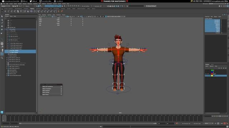Click the magnifier search icon in toolbox
Viewport: 229px width, 128px height.
click(2, 58)
